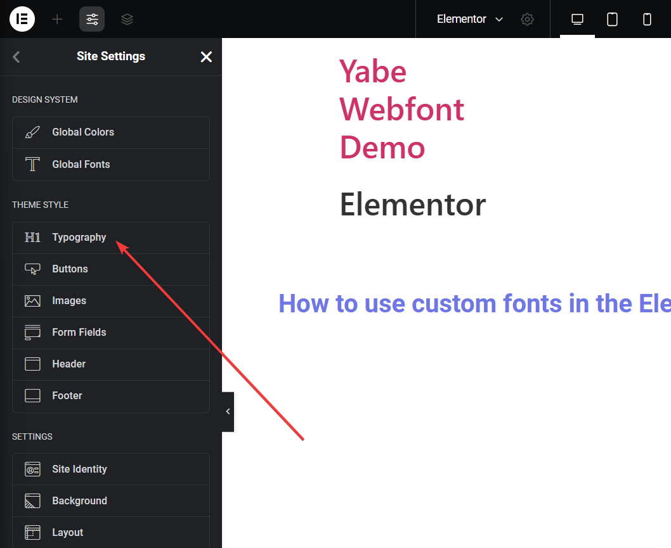Open Header theme style settings
The image size is (671, 548).
111,364
